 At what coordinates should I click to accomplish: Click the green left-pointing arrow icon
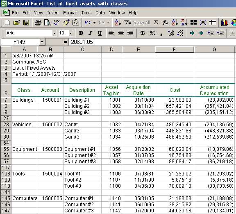[x=201, y=33]
